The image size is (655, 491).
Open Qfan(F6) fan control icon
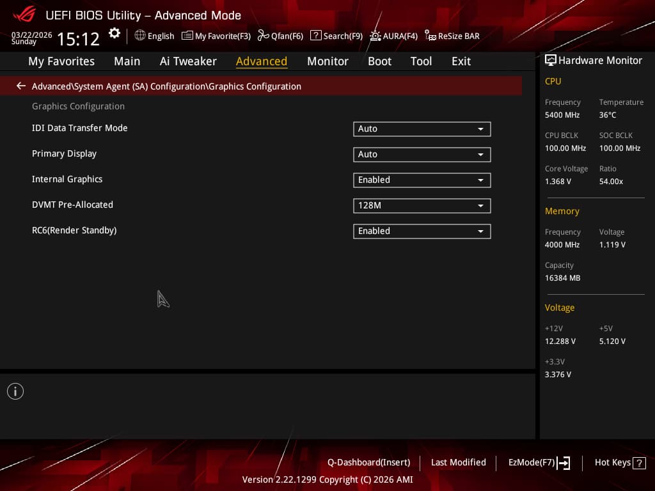click(263, 36)
